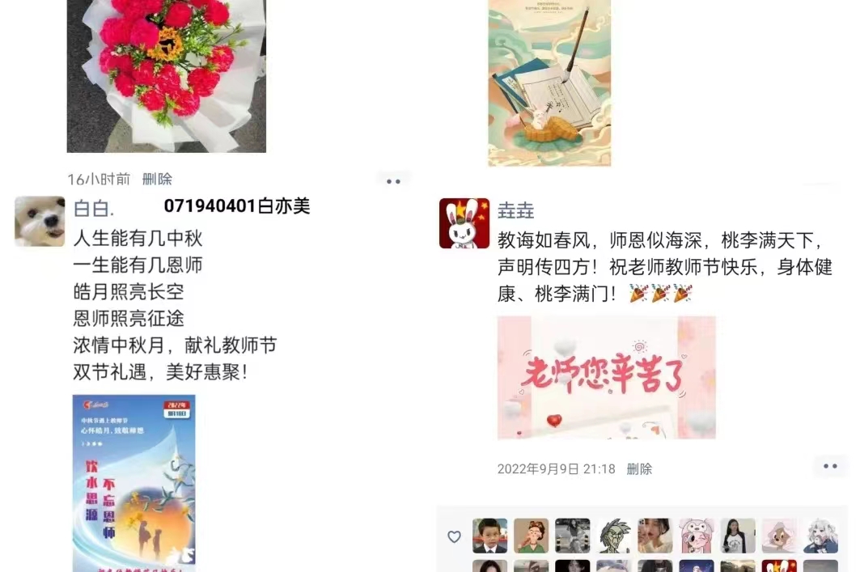Open profile via 垚垚 username

click(515, 210)
